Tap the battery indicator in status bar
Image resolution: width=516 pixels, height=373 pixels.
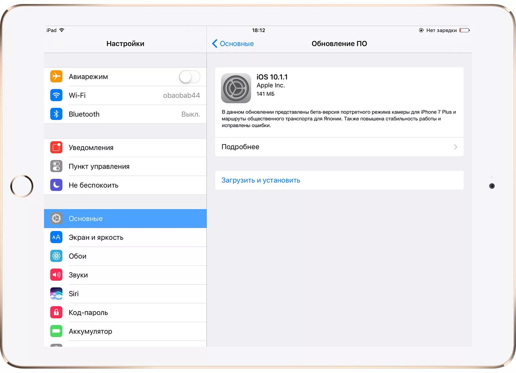(464, 30)
